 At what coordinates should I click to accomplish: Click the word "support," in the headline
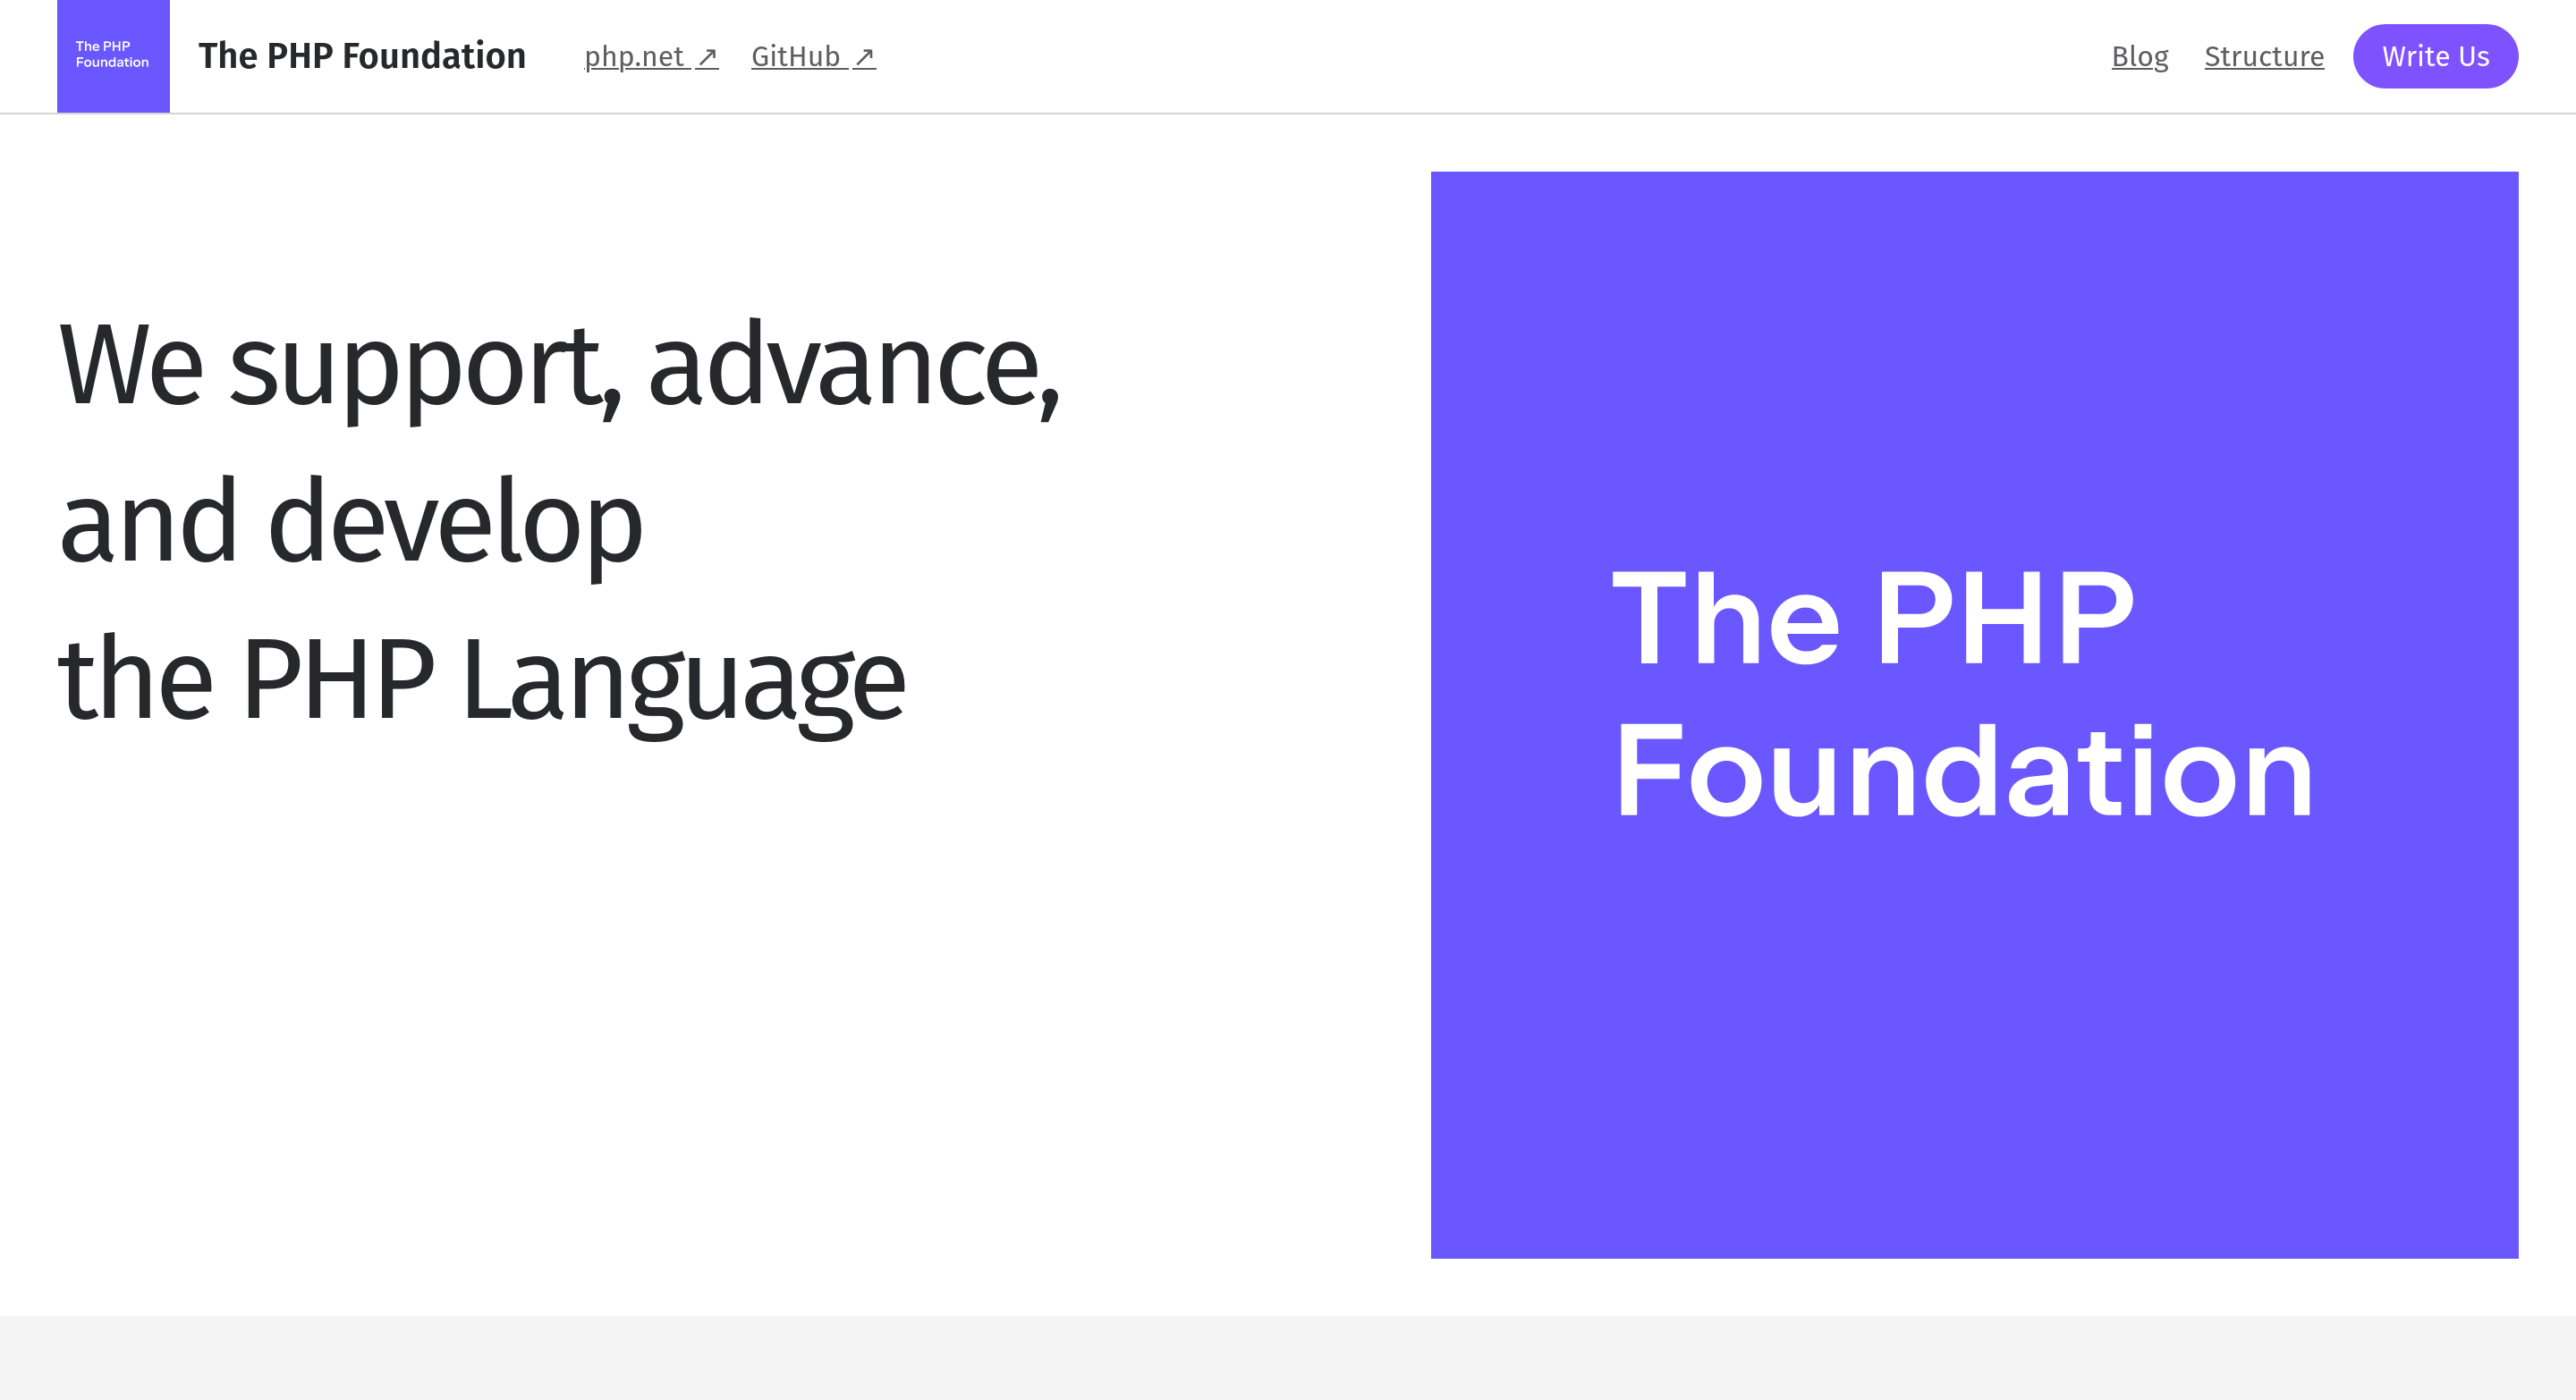426,367
